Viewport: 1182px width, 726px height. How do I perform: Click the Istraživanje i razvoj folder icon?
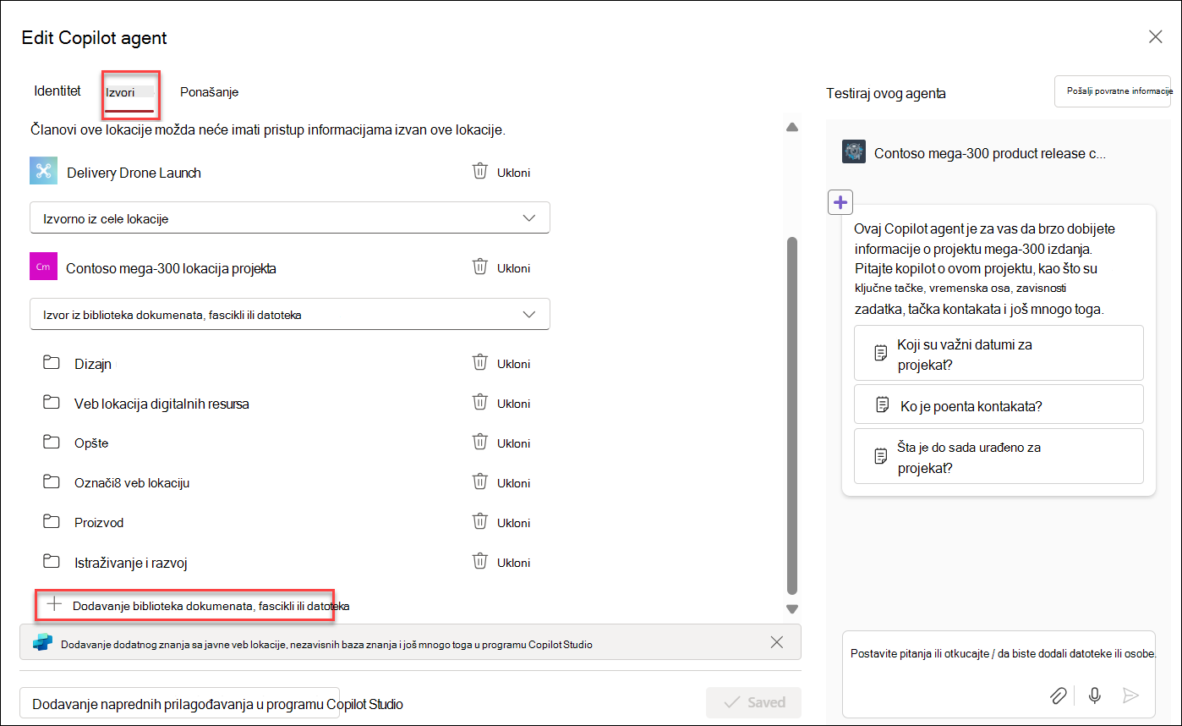pyautogui.click(x=52, y=562)
